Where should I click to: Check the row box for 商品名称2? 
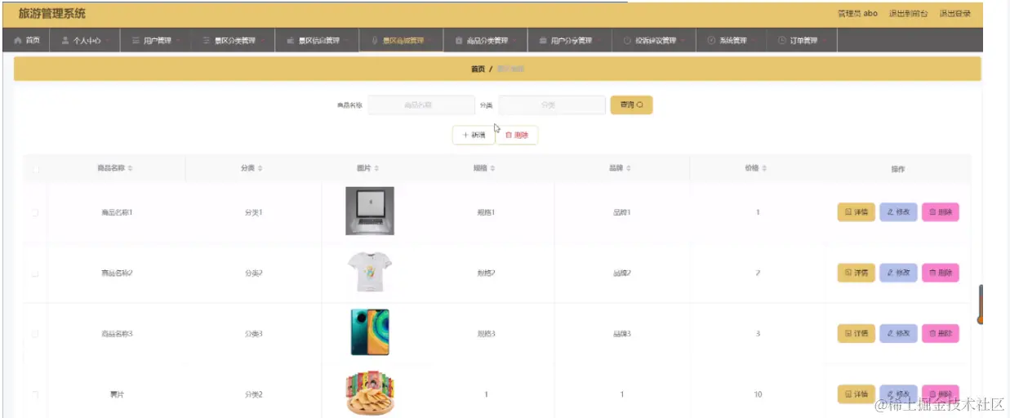[35, 273]
